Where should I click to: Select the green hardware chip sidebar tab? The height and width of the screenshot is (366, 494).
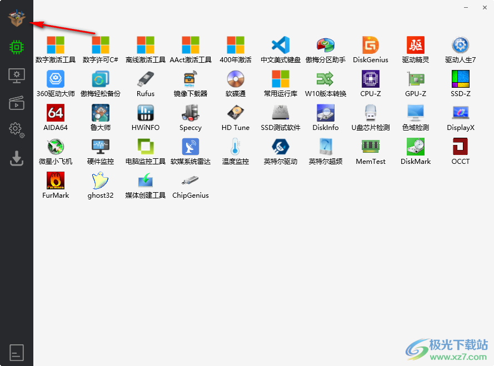(x=16, y=47)
